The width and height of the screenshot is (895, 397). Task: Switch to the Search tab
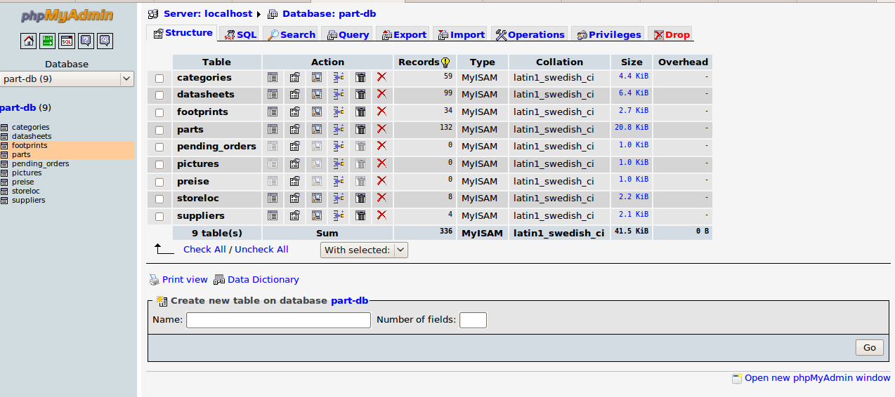(x=290, y=34)
